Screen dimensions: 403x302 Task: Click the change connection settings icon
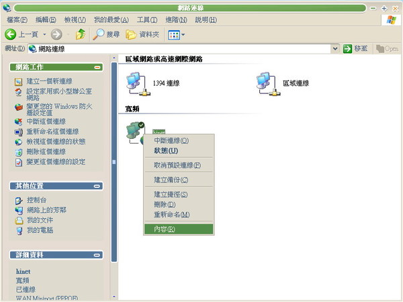click(x=19, y=162)
